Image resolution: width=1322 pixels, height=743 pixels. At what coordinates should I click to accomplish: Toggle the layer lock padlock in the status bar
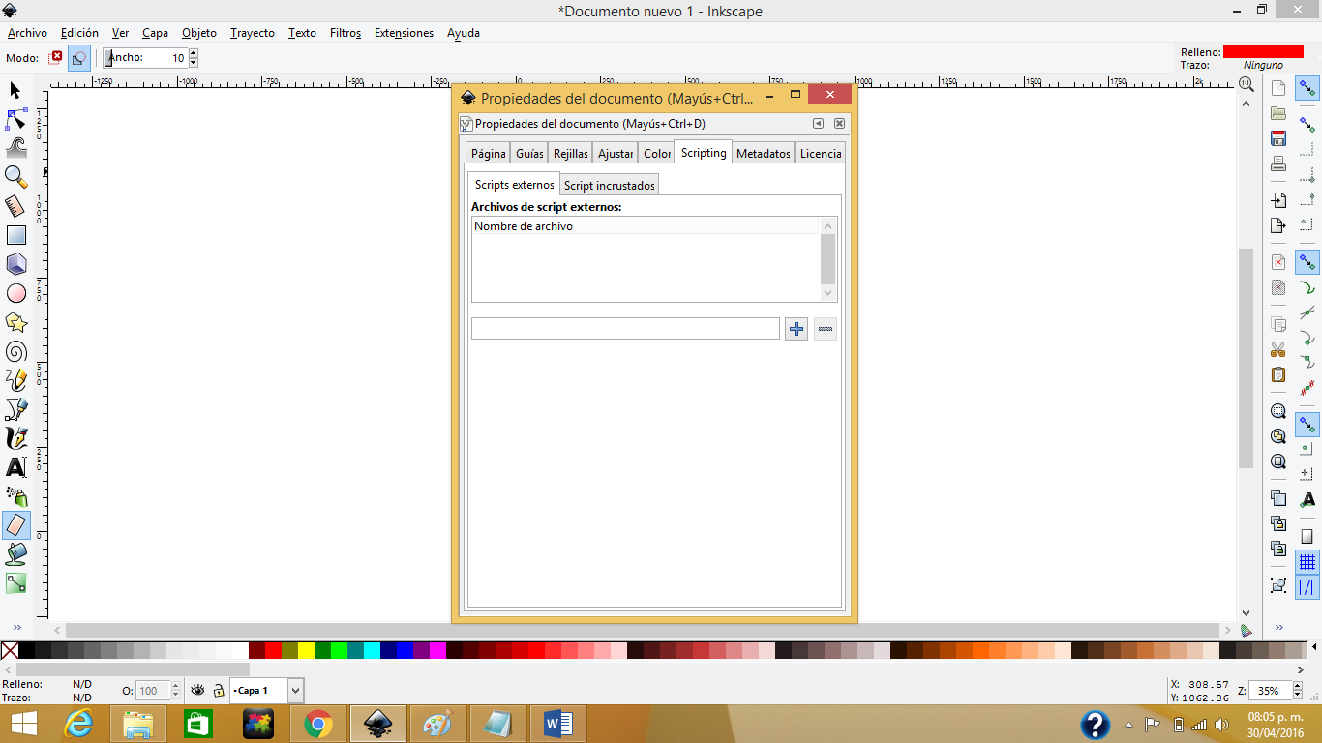[221, 690]
